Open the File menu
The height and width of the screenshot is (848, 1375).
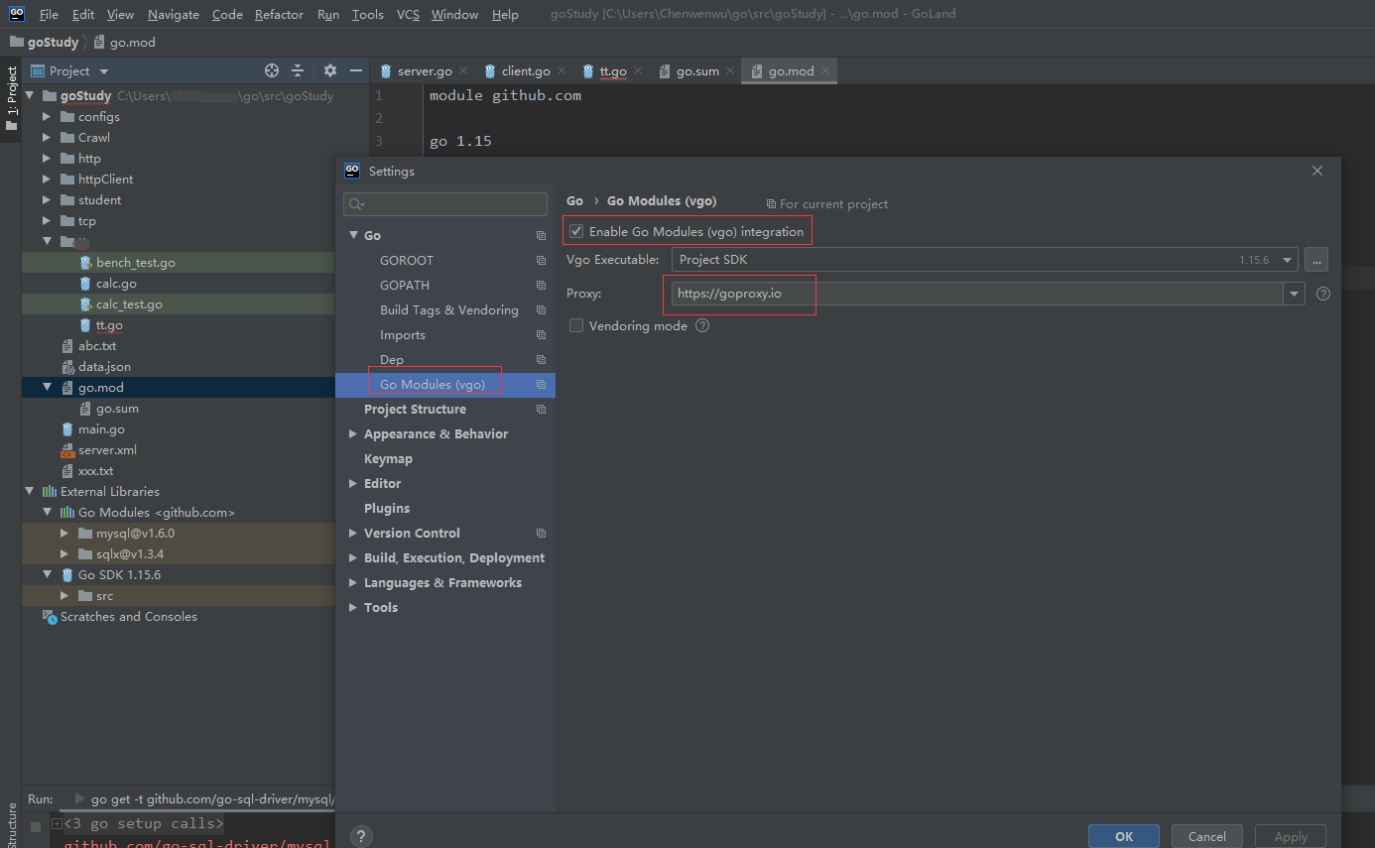tap(49, 15)
